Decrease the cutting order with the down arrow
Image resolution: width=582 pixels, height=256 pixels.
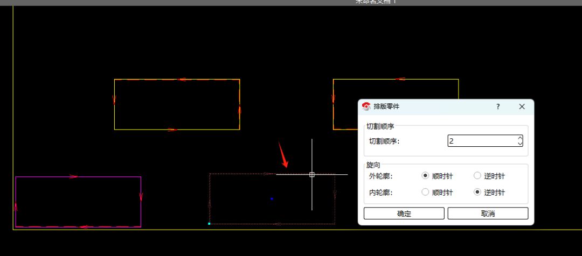pyautogui.click(x=520, y=144)
